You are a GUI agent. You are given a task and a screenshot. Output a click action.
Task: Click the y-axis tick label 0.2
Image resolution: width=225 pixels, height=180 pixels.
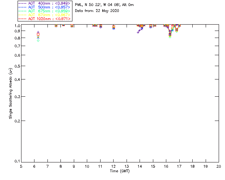pyautogui.click(x=17, y=121)
